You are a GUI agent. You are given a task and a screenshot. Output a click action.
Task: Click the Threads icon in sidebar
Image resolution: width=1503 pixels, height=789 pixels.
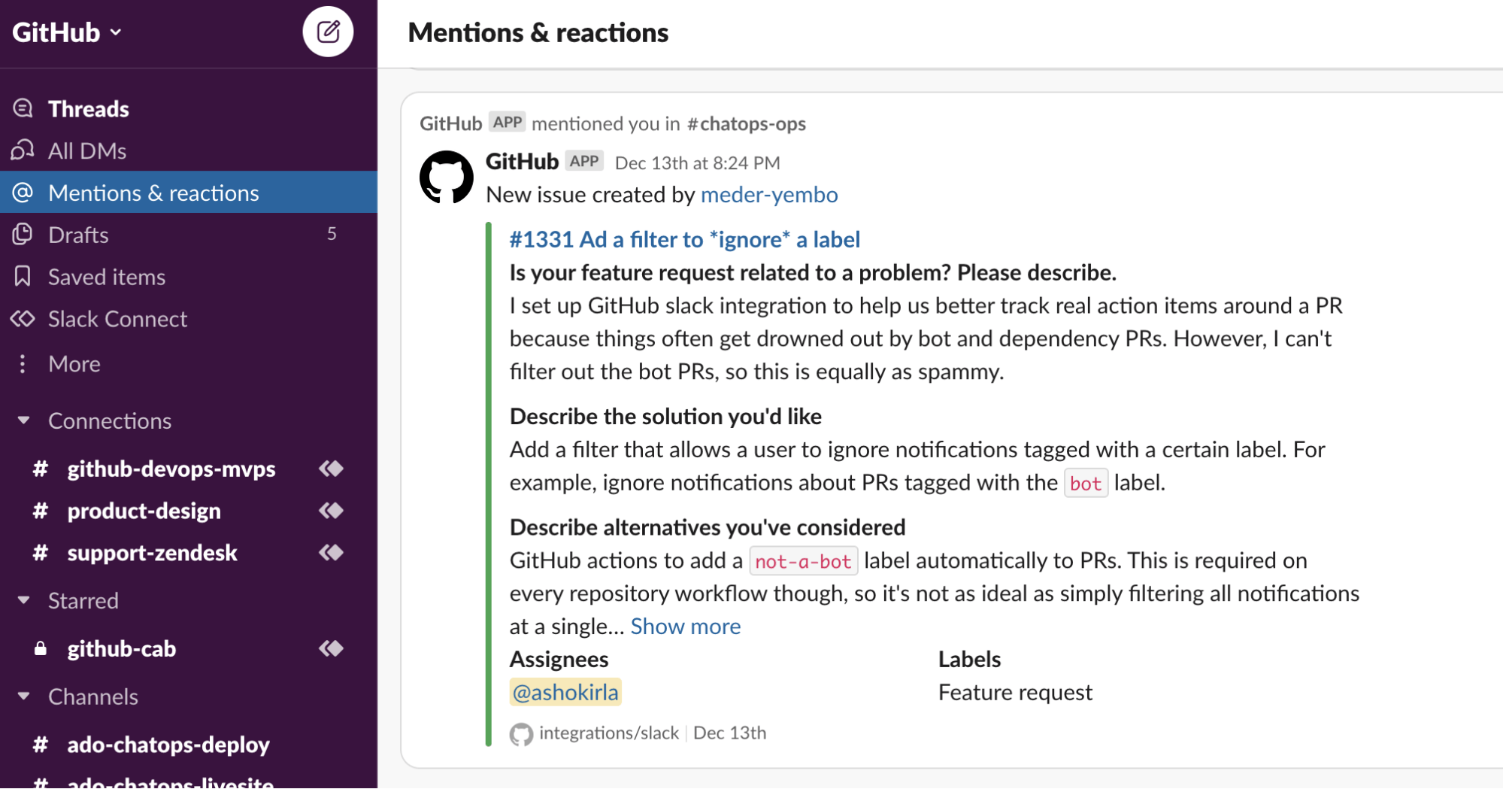pos(23,108)
